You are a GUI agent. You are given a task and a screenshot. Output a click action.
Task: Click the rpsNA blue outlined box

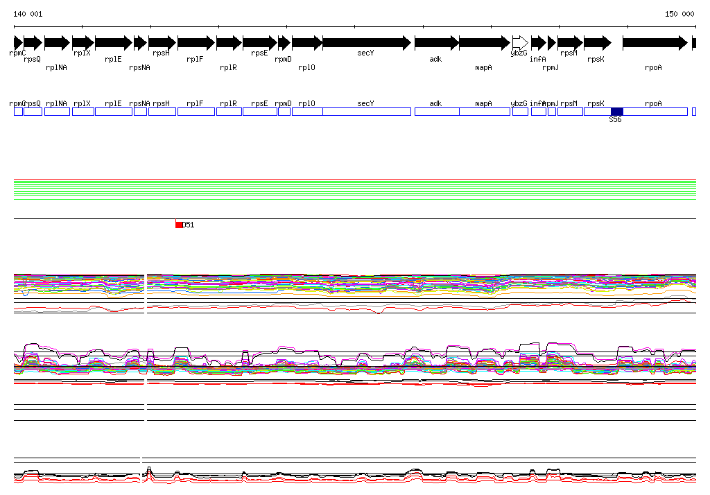(x=140, y=112)
